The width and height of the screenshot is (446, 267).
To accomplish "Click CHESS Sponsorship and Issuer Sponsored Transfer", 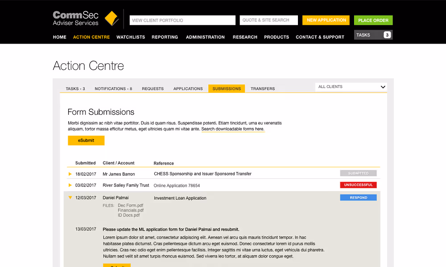I will 202,174.
